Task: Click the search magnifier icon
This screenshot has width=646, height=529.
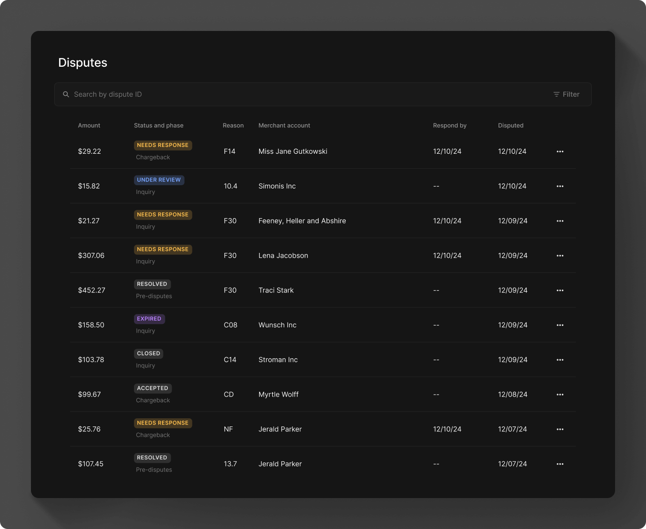Action: pyautogui.click(x=66, y=94)
